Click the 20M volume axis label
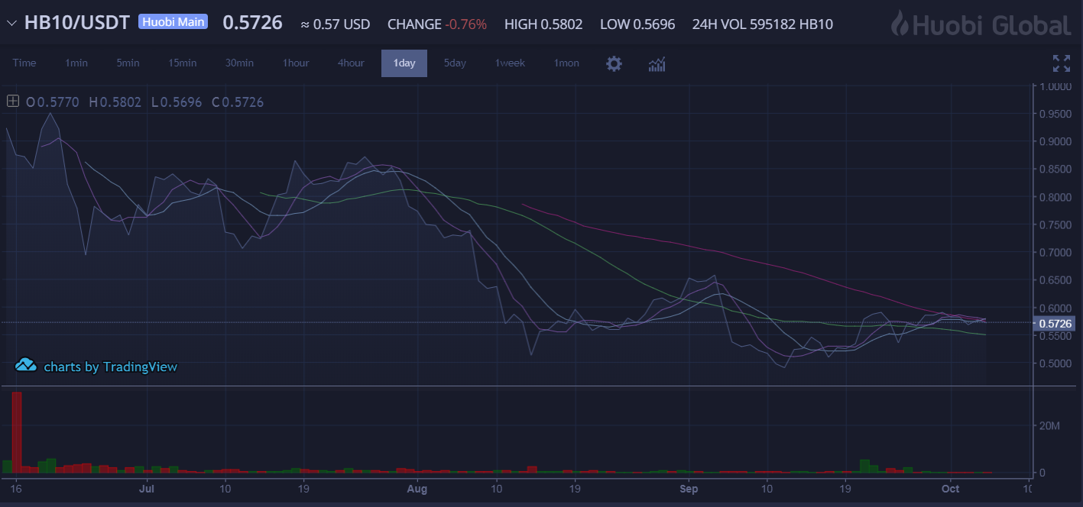Screen dimensions: 1083x507 pos(1049,425)
